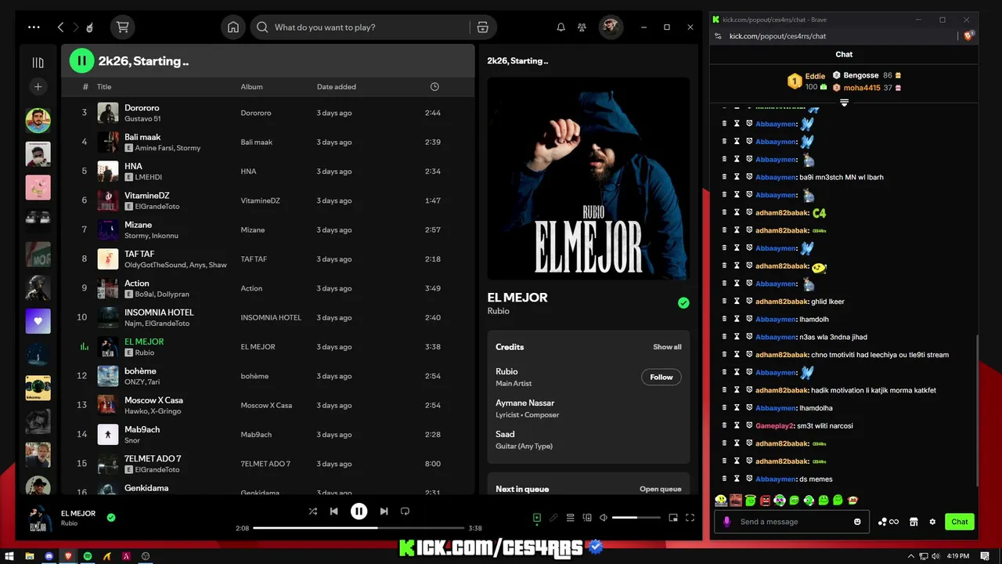1002x564 pixels.
Task: Mute Spotify volume speaker icon
Action: pyautogui.click(x=603, y=518)
